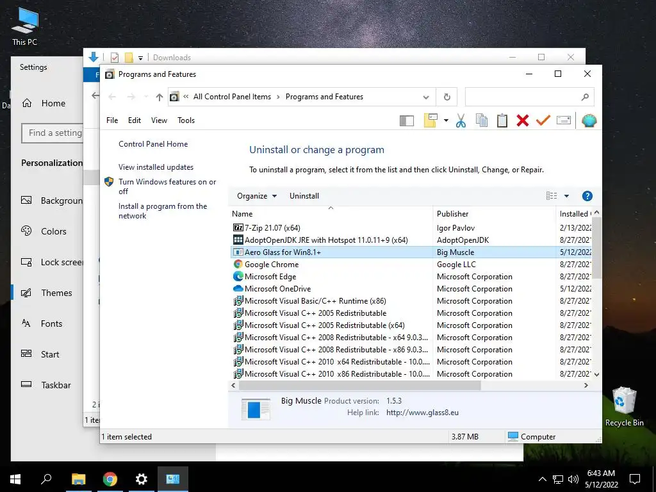Screen dimensions: 656x492
Task: Click the Uninstall button
Action: coord(304,196)
